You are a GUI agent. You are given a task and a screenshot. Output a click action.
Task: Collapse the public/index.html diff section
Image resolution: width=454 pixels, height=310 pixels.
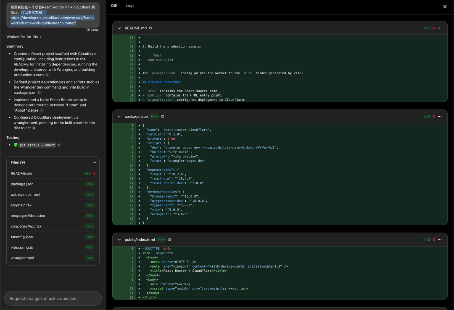click(x=119, y=240)
